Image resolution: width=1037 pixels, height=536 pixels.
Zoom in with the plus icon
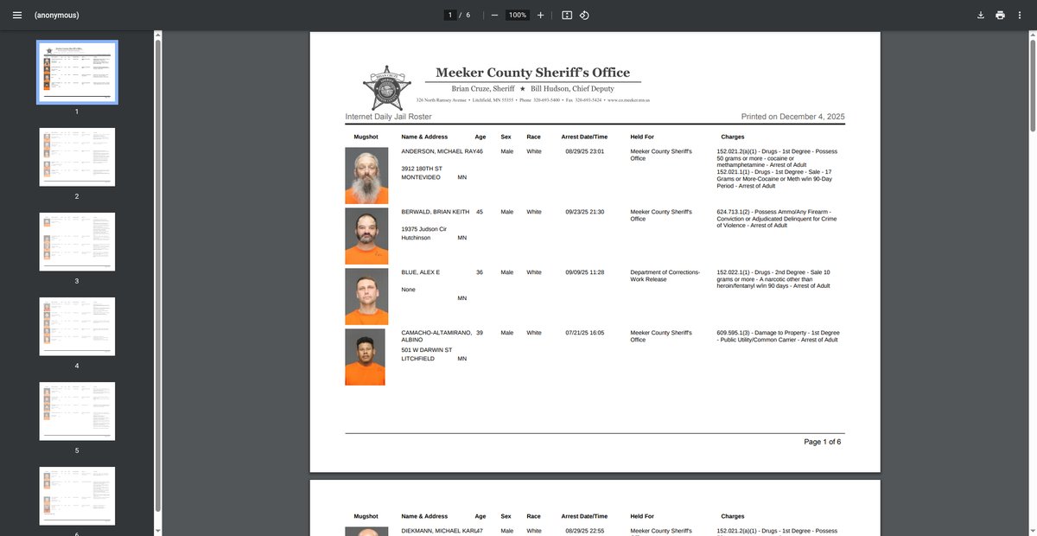pos(541,15)
